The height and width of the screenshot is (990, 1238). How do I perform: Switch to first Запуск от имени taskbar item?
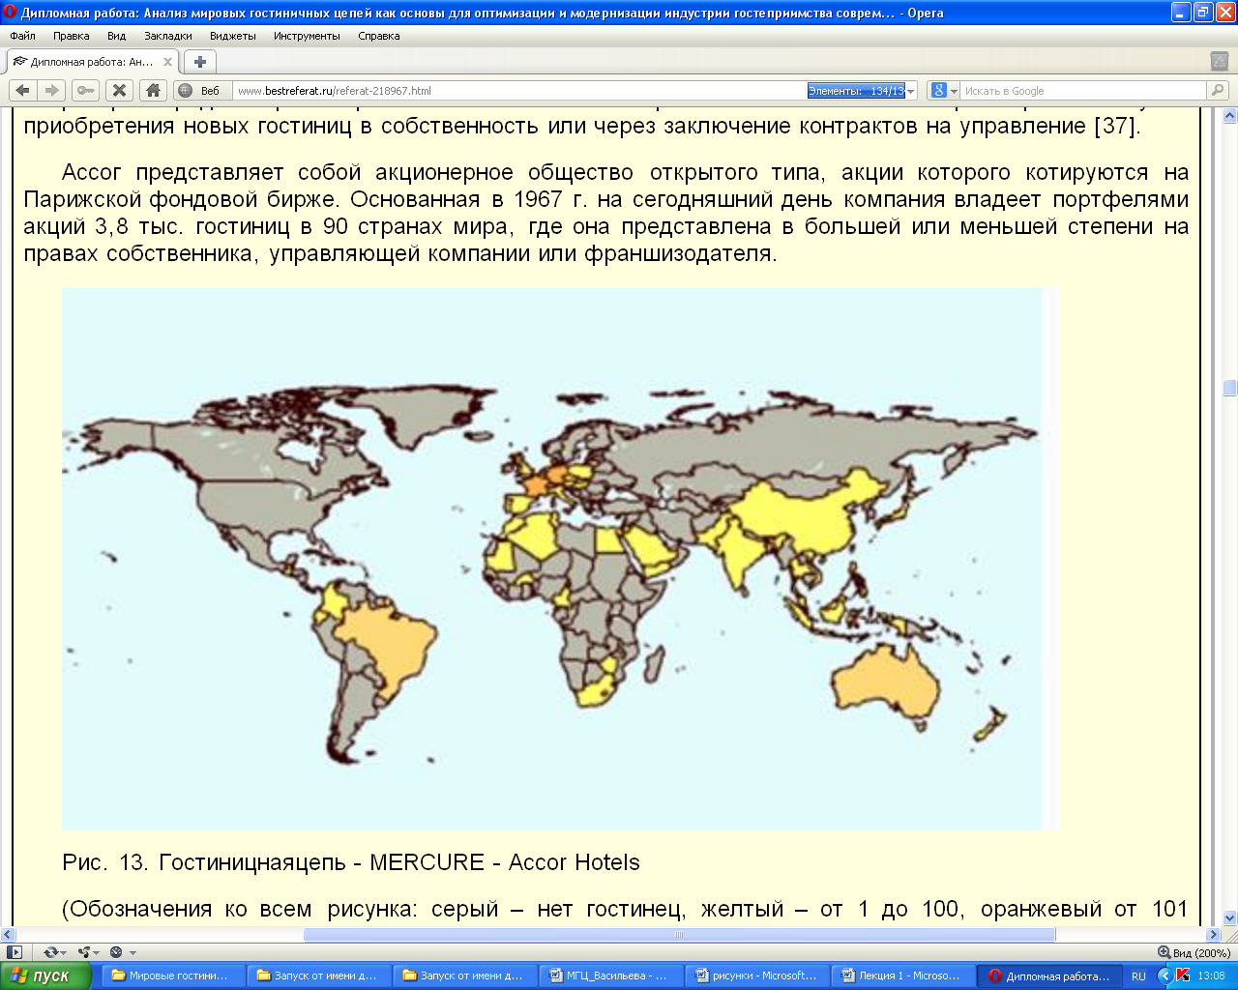pyautogui.click(x=318, y=975)
